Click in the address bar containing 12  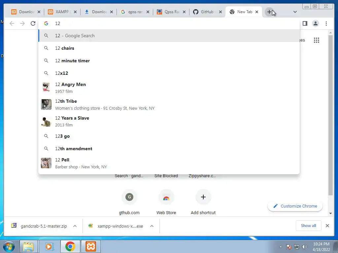(x=169, y=23)
